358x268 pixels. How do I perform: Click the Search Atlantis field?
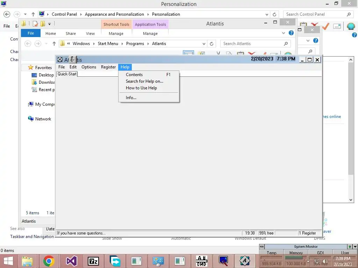(x=255, y=44)
